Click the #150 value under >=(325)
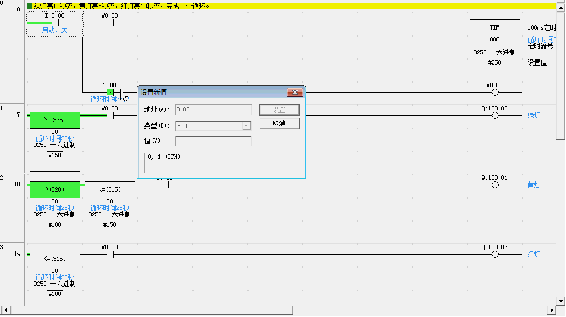The width and height of the screenshot is (566, 317). (55, 155)
